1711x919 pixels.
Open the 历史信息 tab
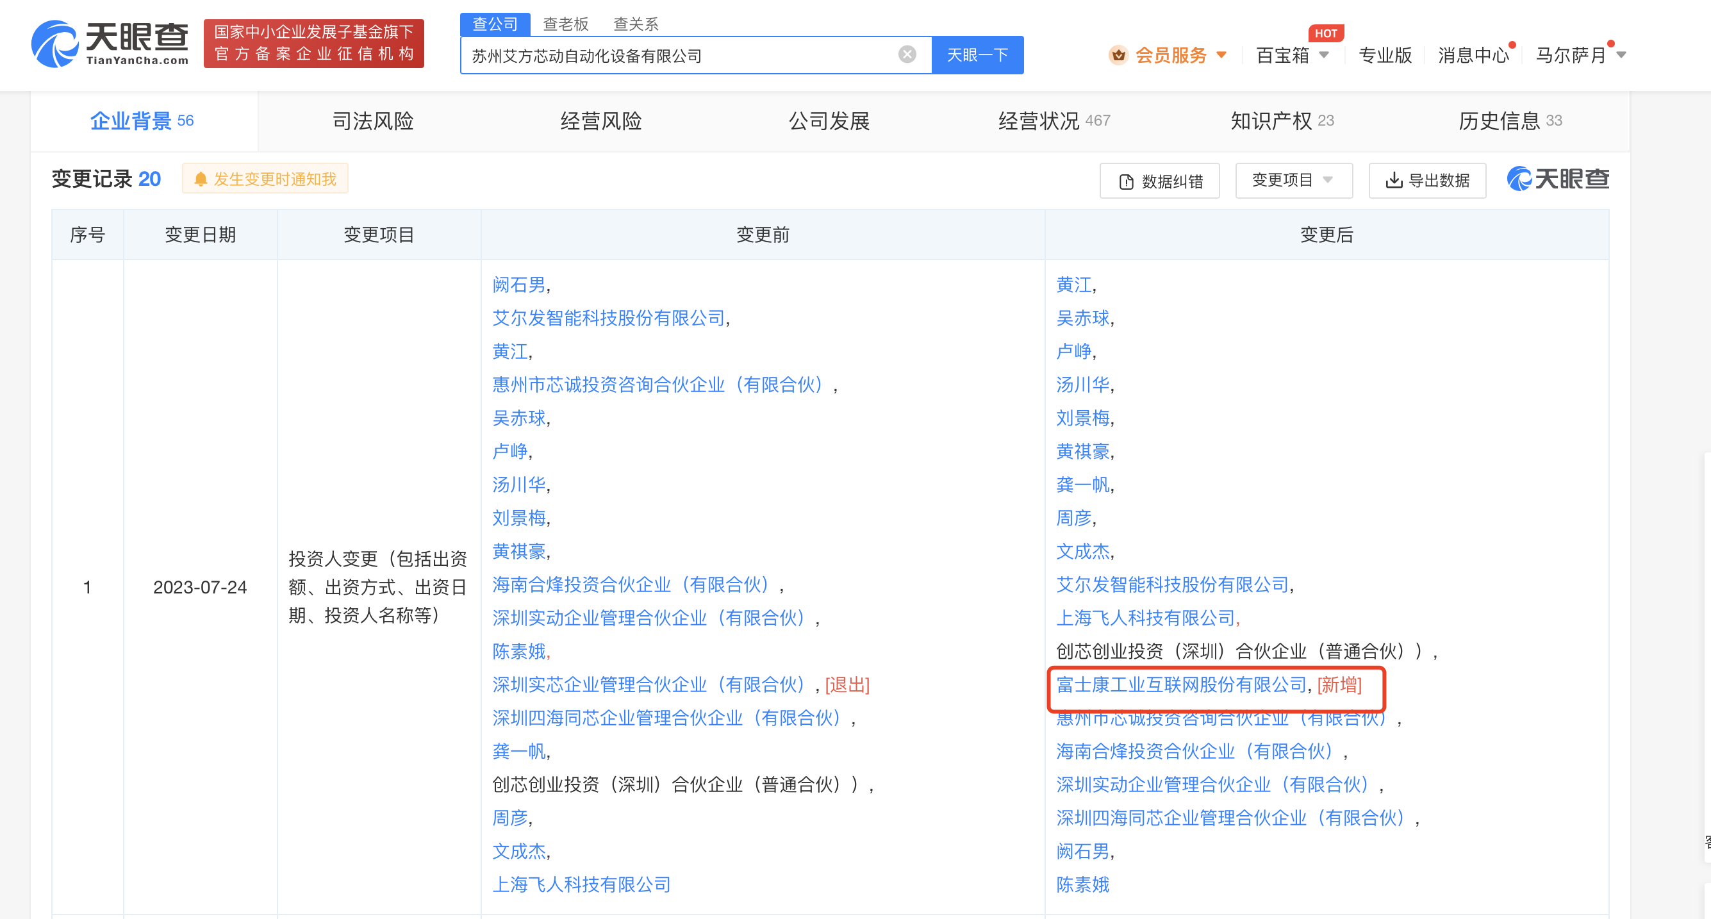click(1510, 121)
